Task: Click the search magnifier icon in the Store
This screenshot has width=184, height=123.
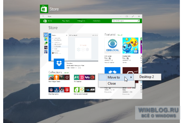Action: (x=138, y=21)
